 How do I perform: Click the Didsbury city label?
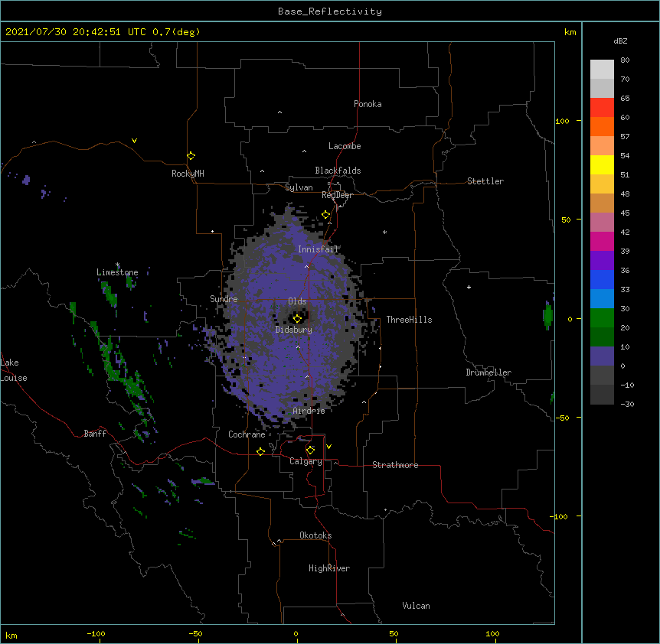coord(294,330)
